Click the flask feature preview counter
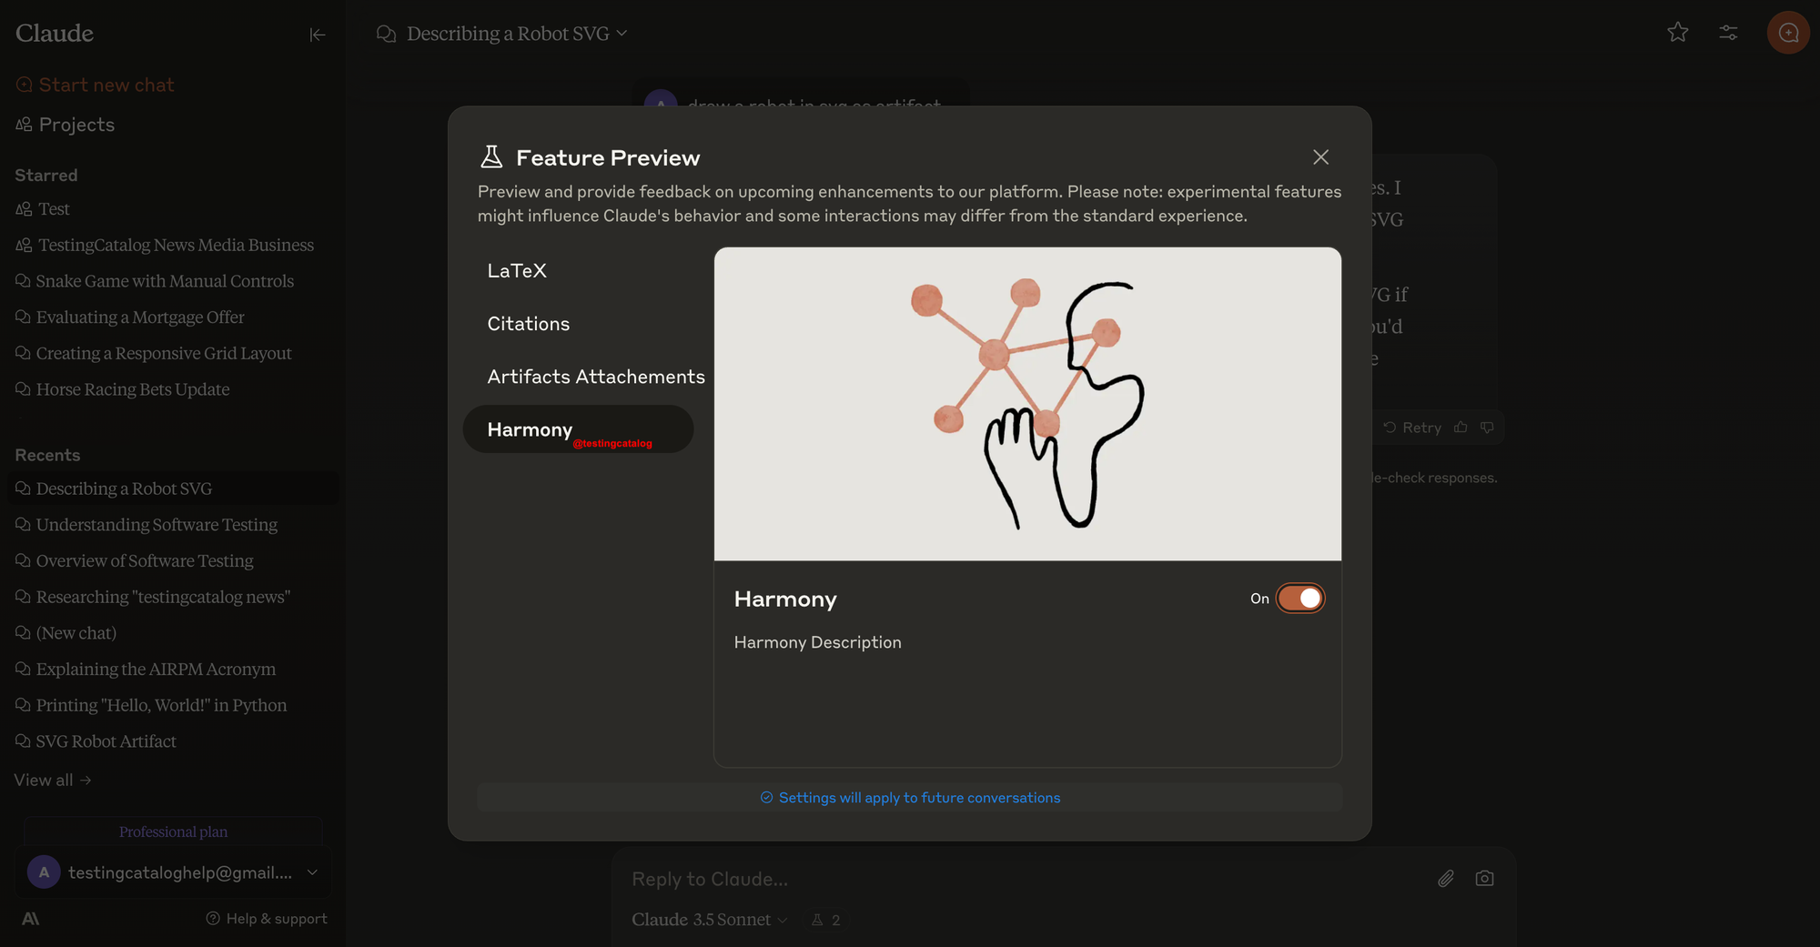Viewport: 1820px width, 947px height. [826, 920]
